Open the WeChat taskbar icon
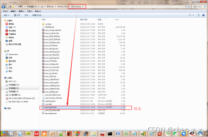This screenshot has width=208, height=137. [175, 134]
